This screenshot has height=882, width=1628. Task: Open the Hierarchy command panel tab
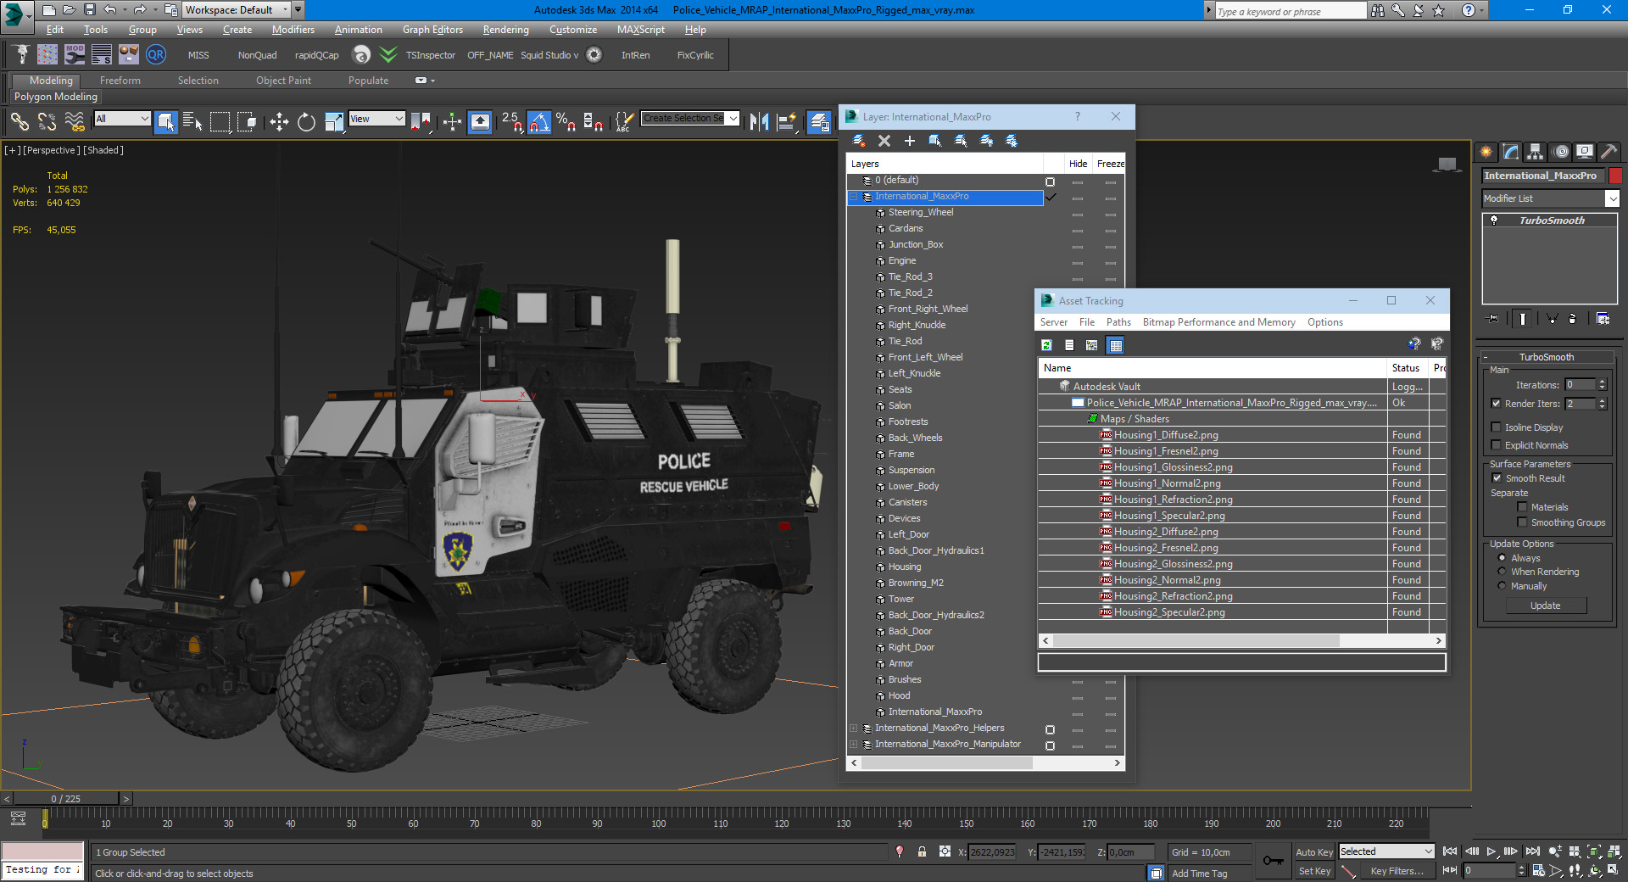1536,152
